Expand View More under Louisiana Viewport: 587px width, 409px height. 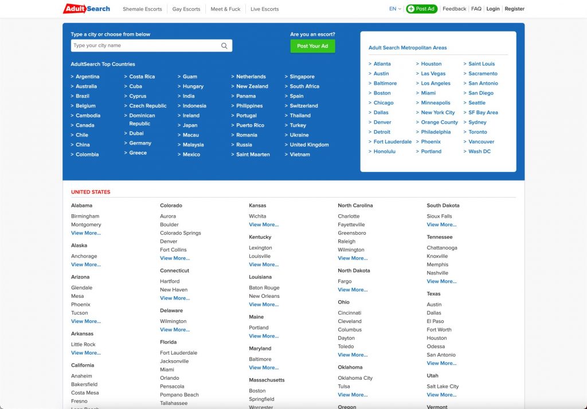click(264, 304)
